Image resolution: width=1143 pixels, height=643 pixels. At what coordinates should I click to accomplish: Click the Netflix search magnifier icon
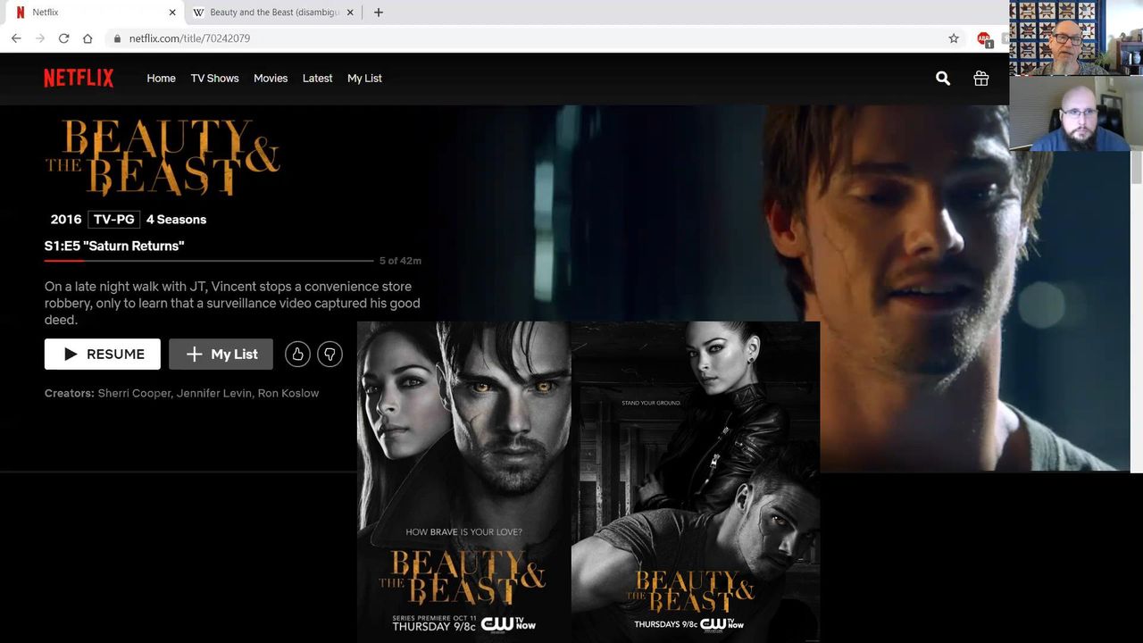(x=942, y=79)
